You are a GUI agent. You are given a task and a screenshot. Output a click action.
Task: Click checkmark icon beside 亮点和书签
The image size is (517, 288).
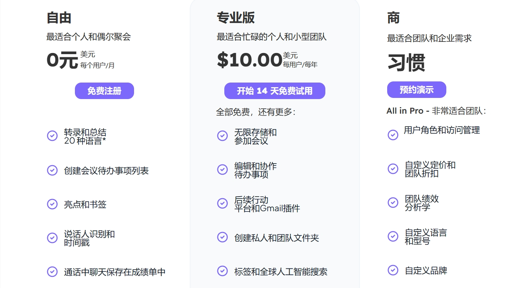coord(52,204)
